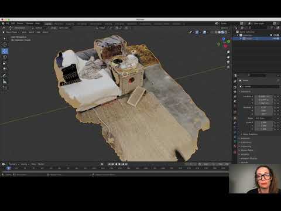
Task: Select the Measure ruler tool
Action: [x=5, y=81]
